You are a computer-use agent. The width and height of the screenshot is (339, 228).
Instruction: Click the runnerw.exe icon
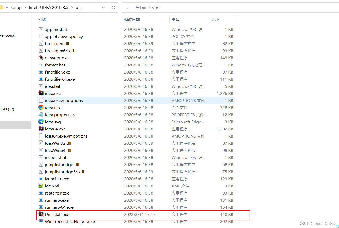click(41, 200)
